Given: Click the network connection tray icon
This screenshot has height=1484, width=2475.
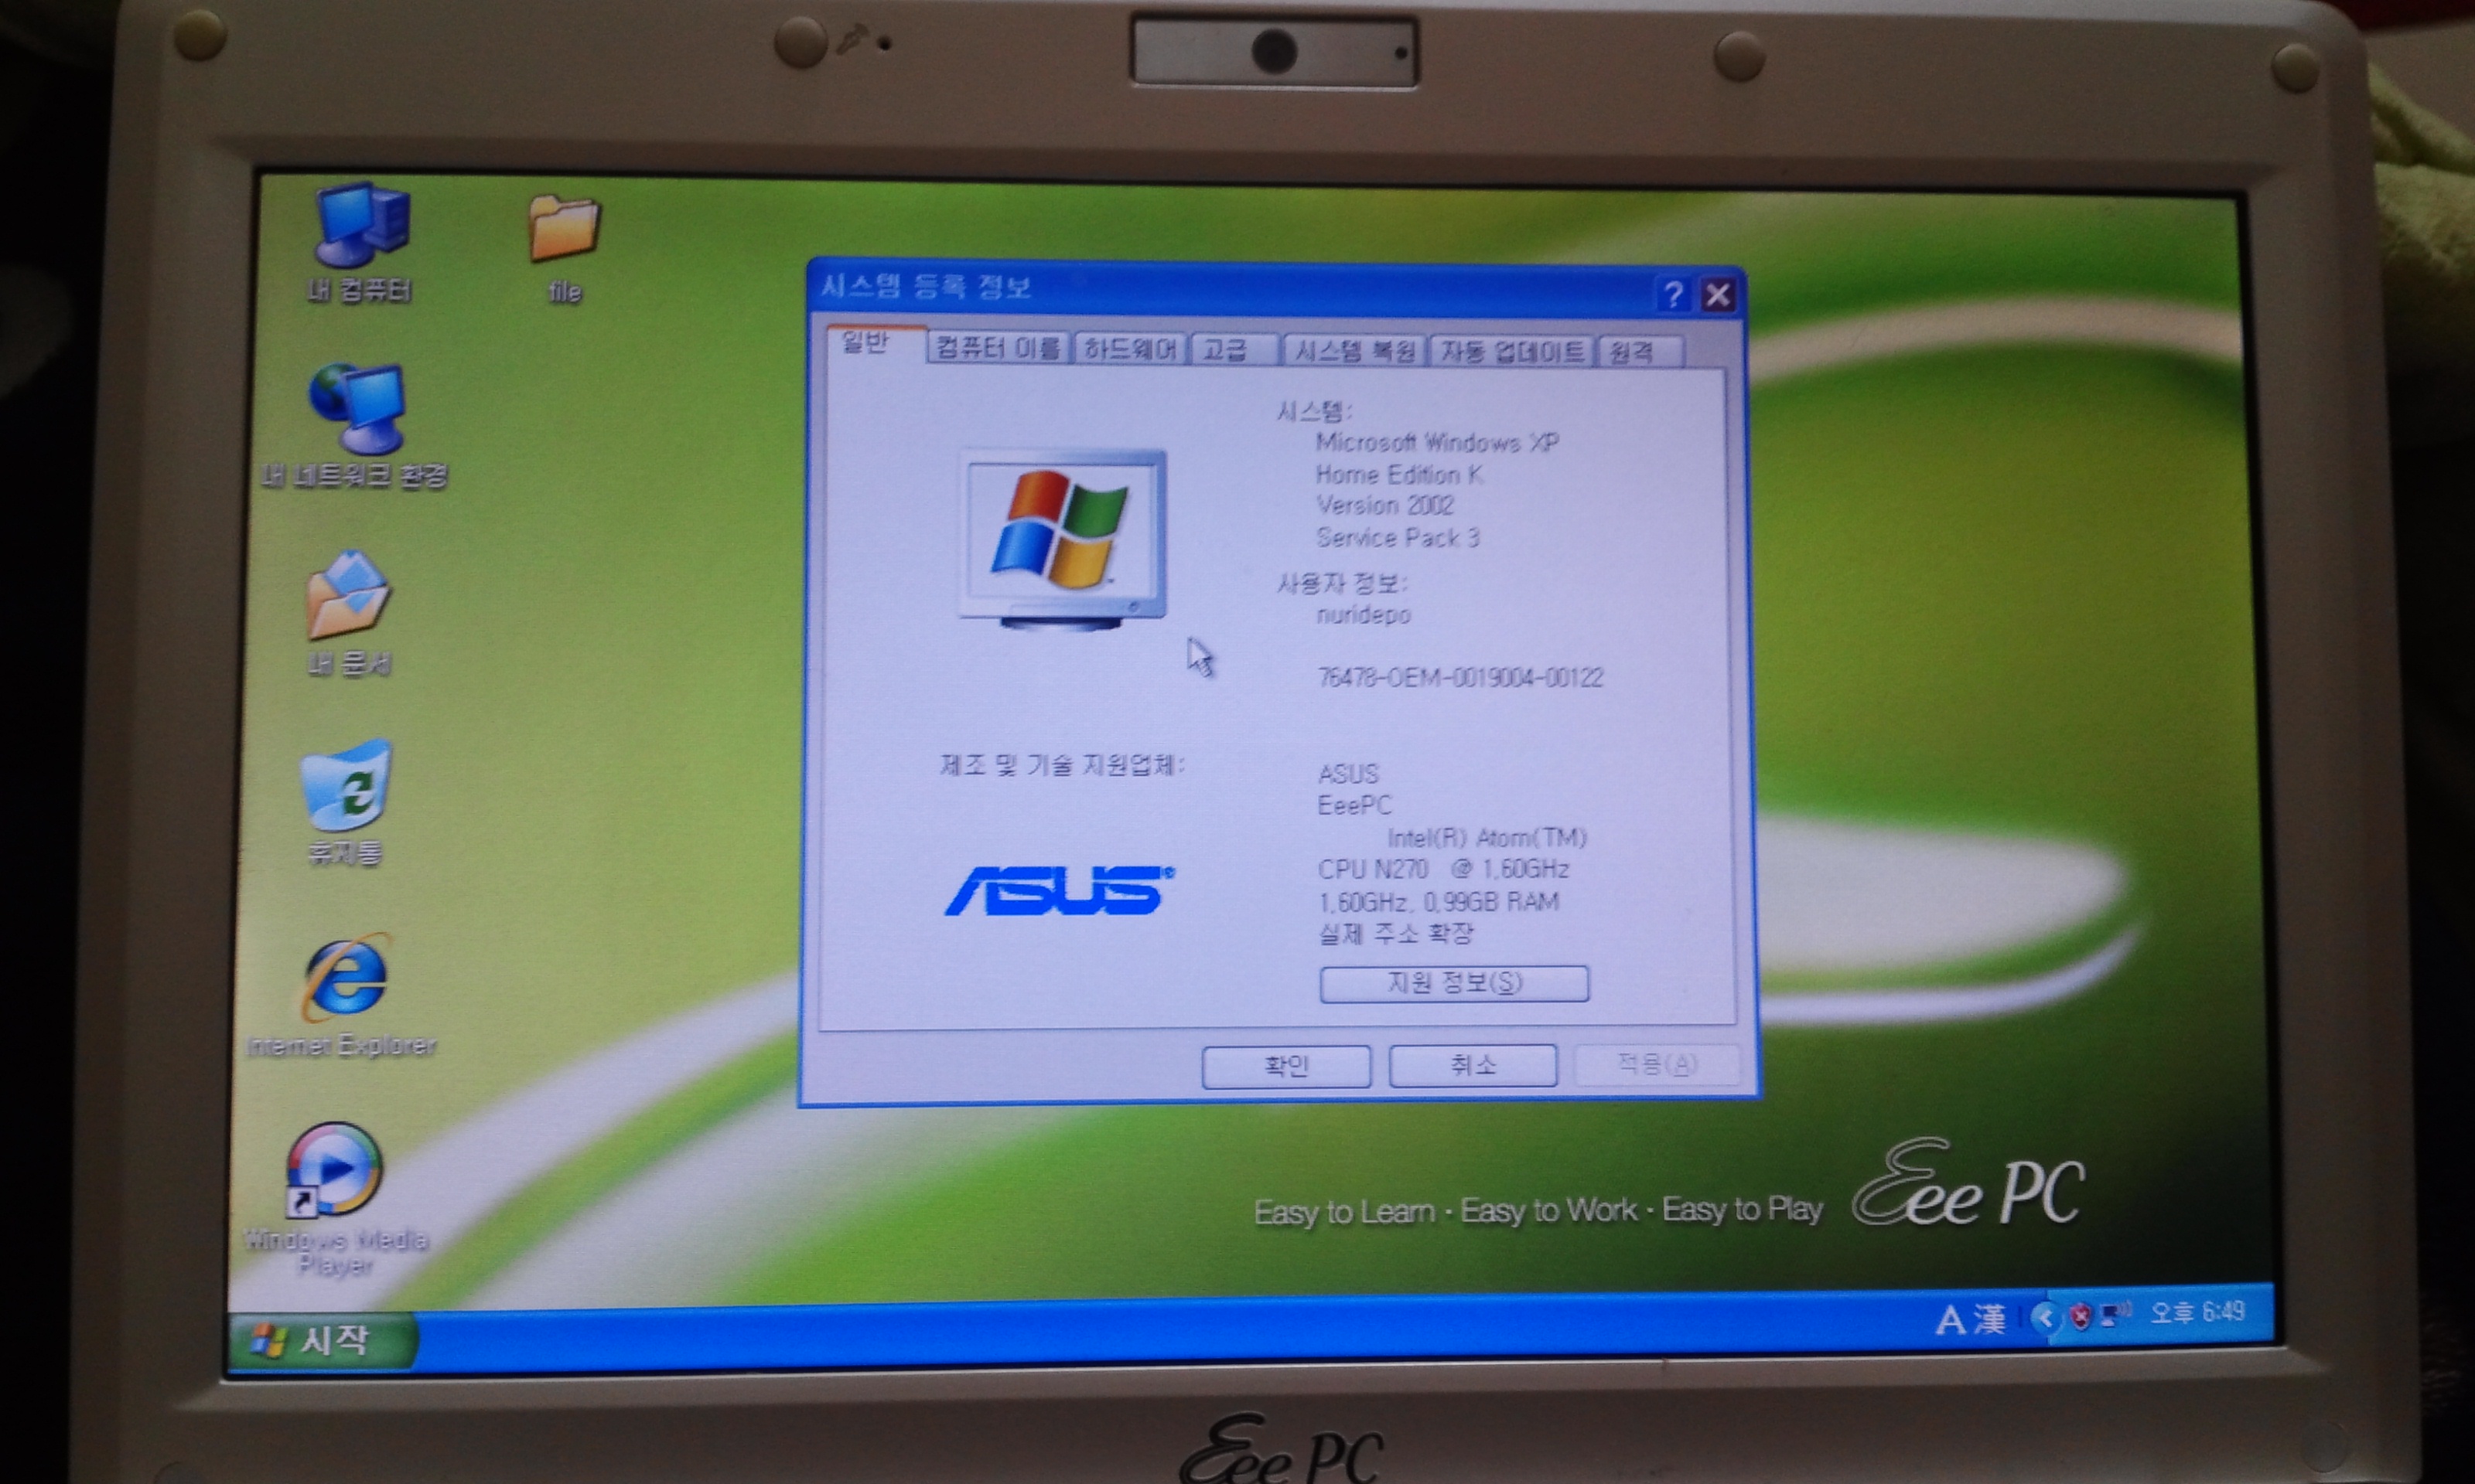Looking at the screenshot, I should 2115,1313.
